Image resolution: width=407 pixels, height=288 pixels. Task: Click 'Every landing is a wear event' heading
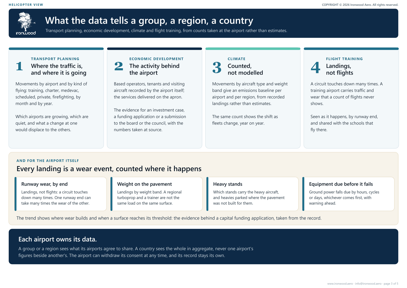tap(109, 169)
